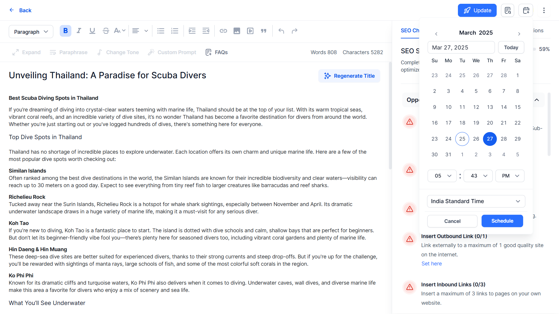The height and width of the screenshot is (314, 559).
Task: Click the Mar 27, 2025 date field
Action: 461,47
